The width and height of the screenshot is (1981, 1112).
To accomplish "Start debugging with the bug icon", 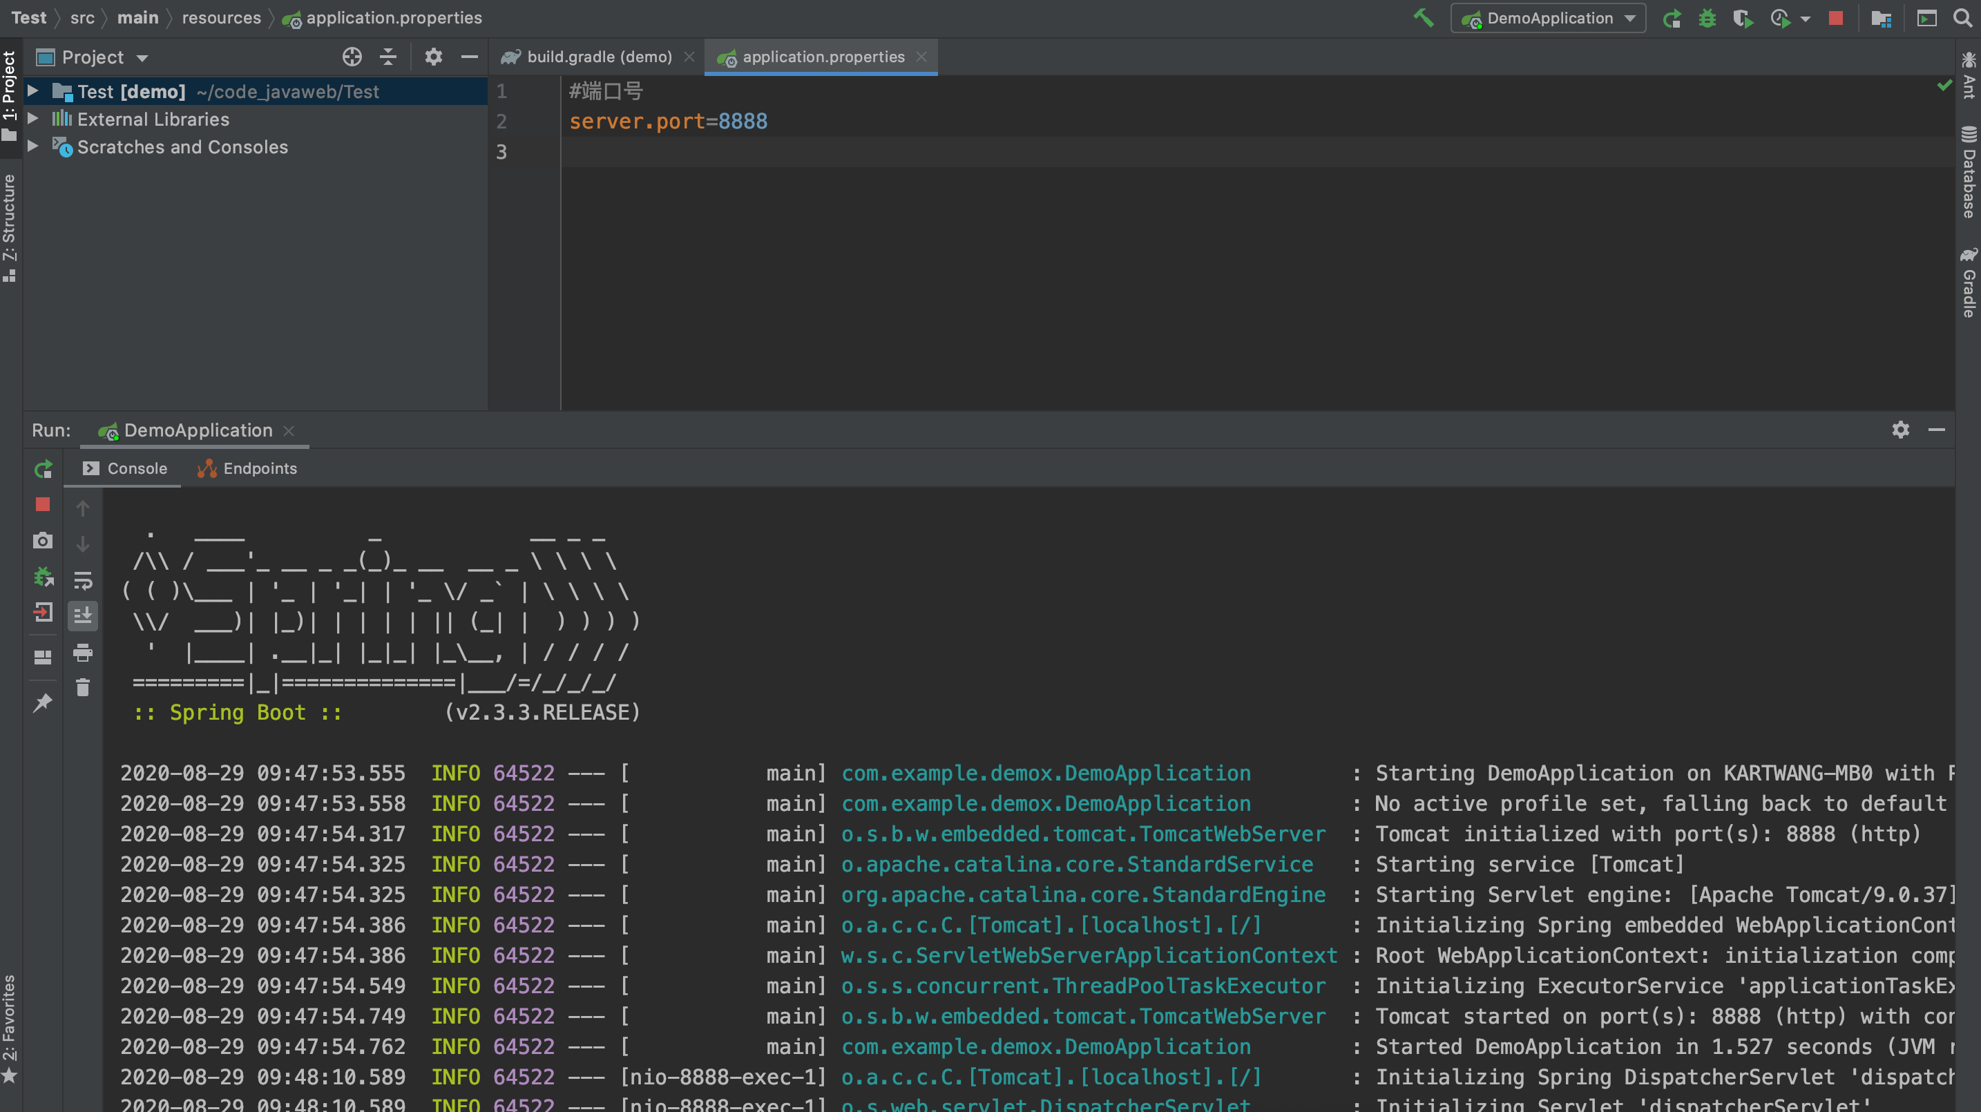I will pos(1707,18).
